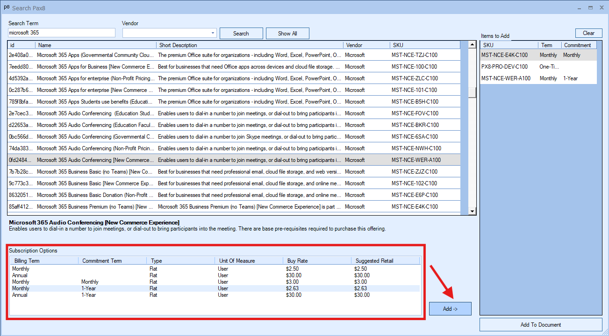Select the row with SKU MST-NCE-E6P-C100
Viewport: 609px width, 336px height.
coord(415,195)
